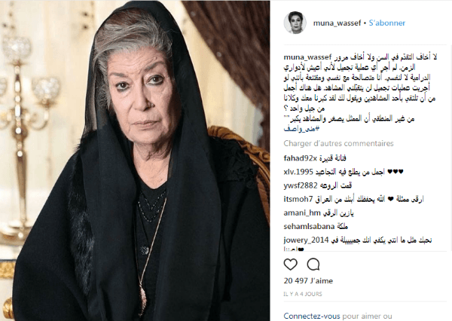
Task: Open the #منى_واصف hashtag link
Action: point(302,129)
